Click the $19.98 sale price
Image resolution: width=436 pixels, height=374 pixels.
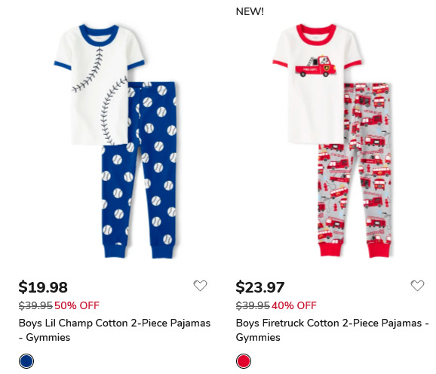point(43,287)
